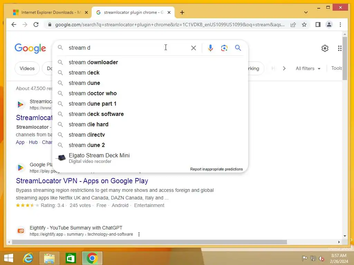
Task: Select Elgato Stream Deck Mini suggestion
Action: click(150, 158)
